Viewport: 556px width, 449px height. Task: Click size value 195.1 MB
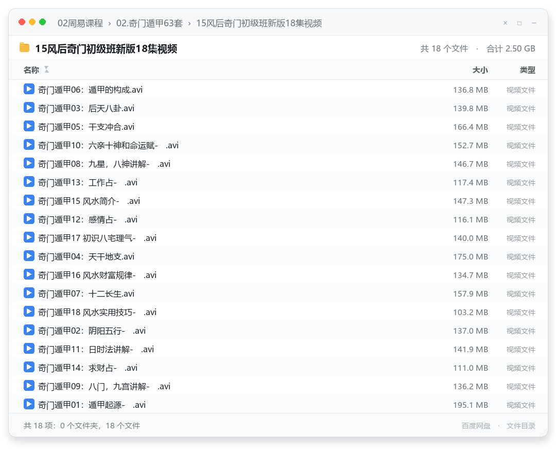(x=471, y=405)
